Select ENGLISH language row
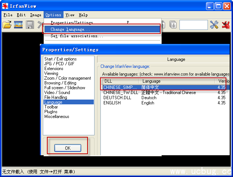The width and height of the screenshot is (233, 177). click(x=164, y=103)
